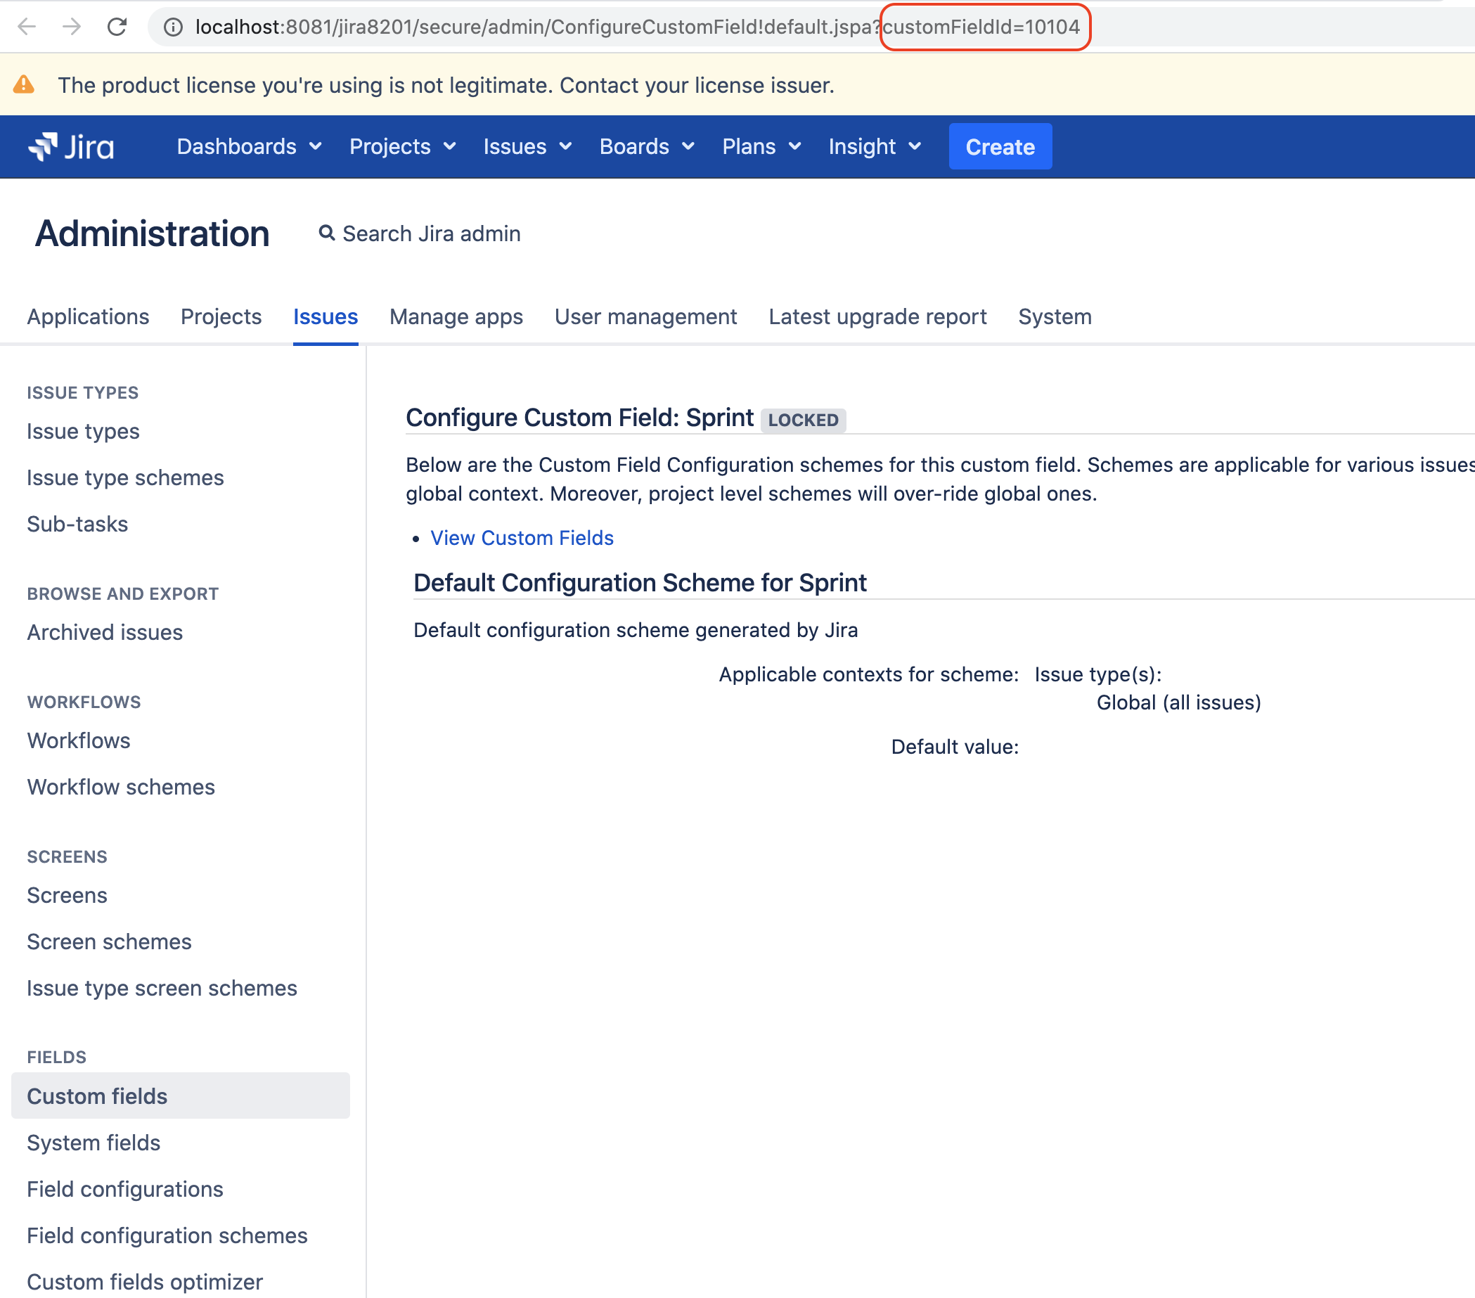The image size is (1475, 1298).
Task: Click the browser reload icon
Action: pyautogui.click(x=117, y=27)
